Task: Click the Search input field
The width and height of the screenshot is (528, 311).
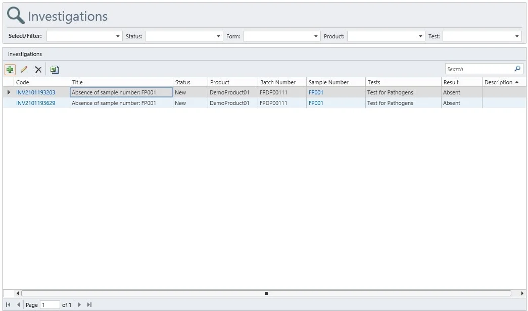Action: (477, 69)
